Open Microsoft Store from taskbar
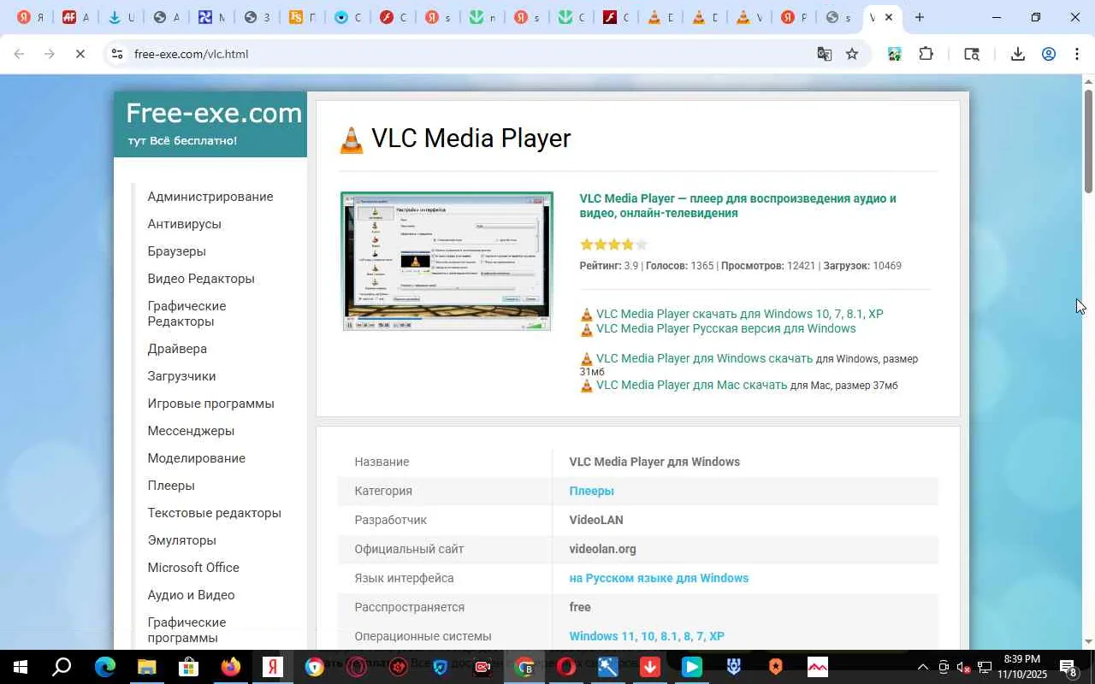This screenshot has width=1095, height=684. [188, 667]
